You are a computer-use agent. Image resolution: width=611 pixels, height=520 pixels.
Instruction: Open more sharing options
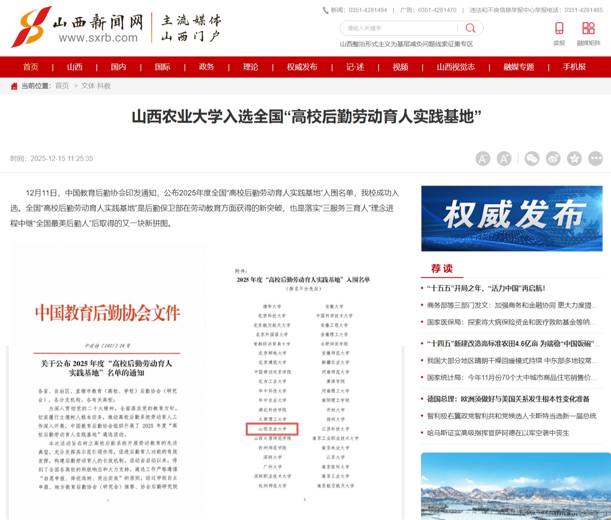[595, 159]
